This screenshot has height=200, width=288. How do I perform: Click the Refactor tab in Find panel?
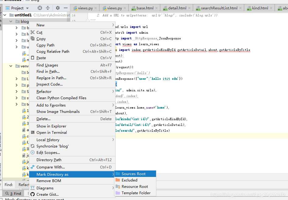24,185
